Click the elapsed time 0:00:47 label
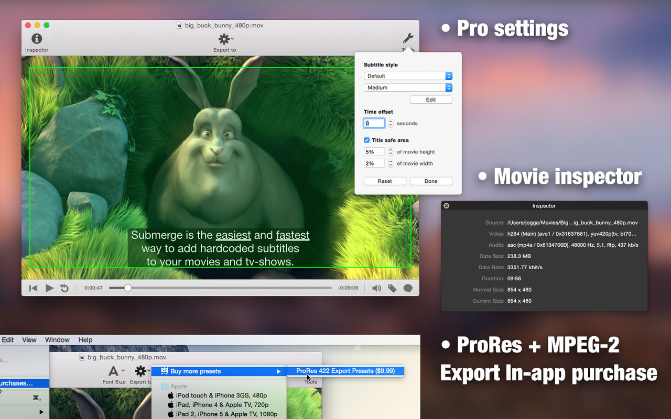Viewport: 671px width, 419px height. point(93,288)
